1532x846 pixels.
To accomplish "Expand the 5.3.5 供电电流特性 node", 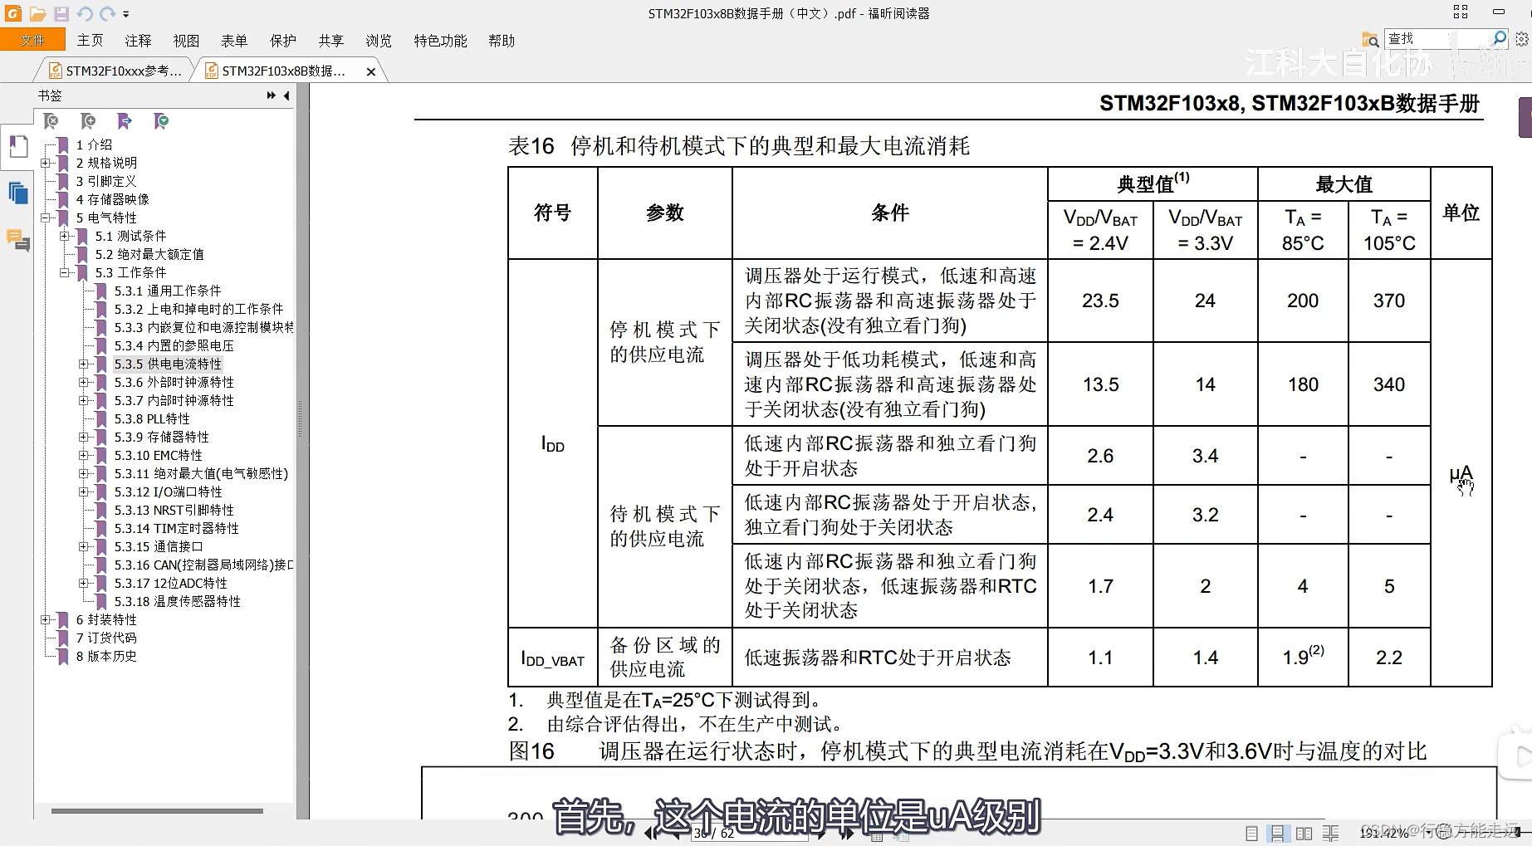I will [83, 364].
